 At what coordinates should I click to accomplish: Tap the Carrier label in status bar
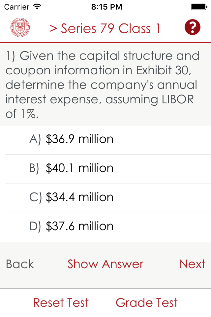pos(17,7)
